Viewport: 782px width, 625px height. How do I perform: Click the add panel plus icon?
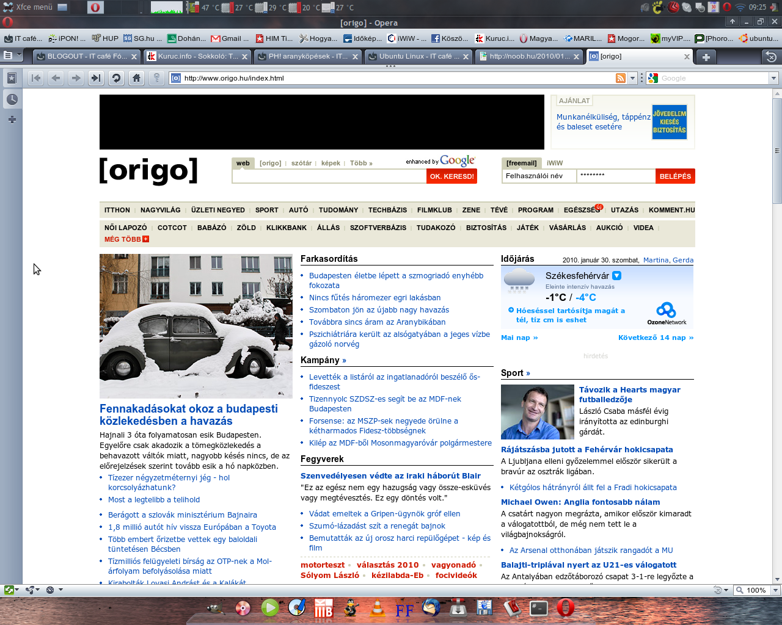pyautogui.click(x=12, y=120)
